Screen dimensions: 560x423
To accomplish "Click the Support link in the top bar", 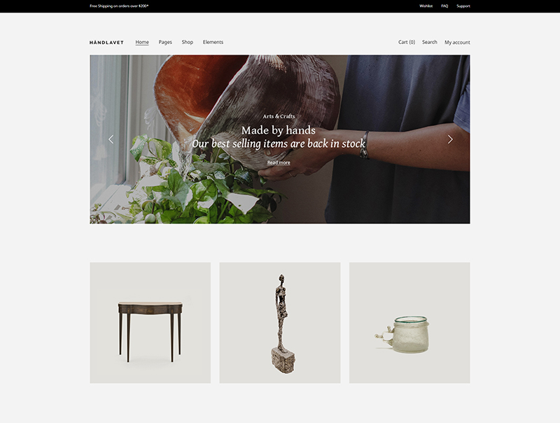I will [463, 6].
